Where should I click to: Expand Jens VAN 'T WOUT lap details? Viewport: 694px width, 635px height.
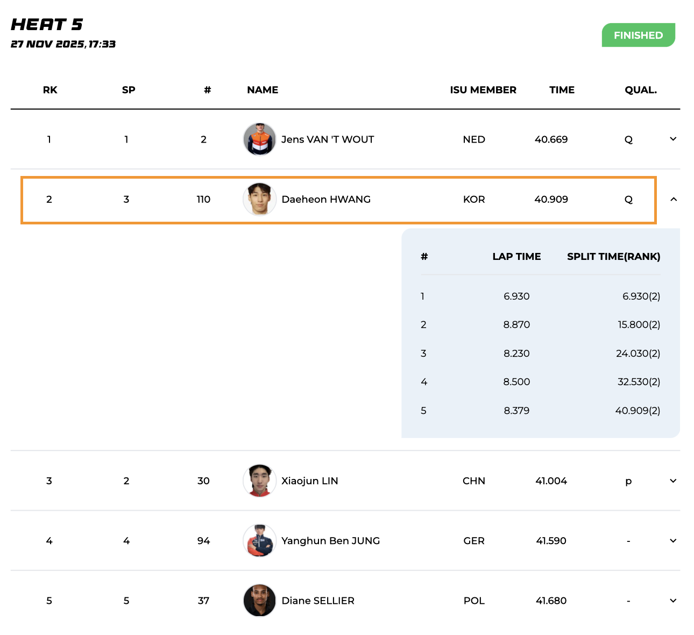672,139
